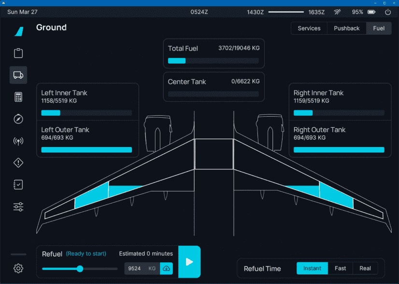Open the Performance calculator page
This screenshot has width=399, height=284.
18,97
